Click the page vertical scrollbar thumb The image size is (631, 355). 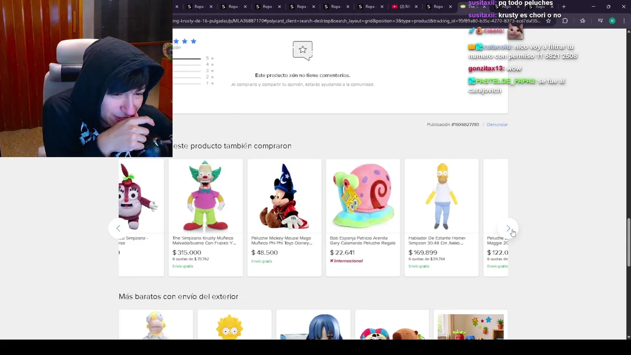(x=628, y=243)
